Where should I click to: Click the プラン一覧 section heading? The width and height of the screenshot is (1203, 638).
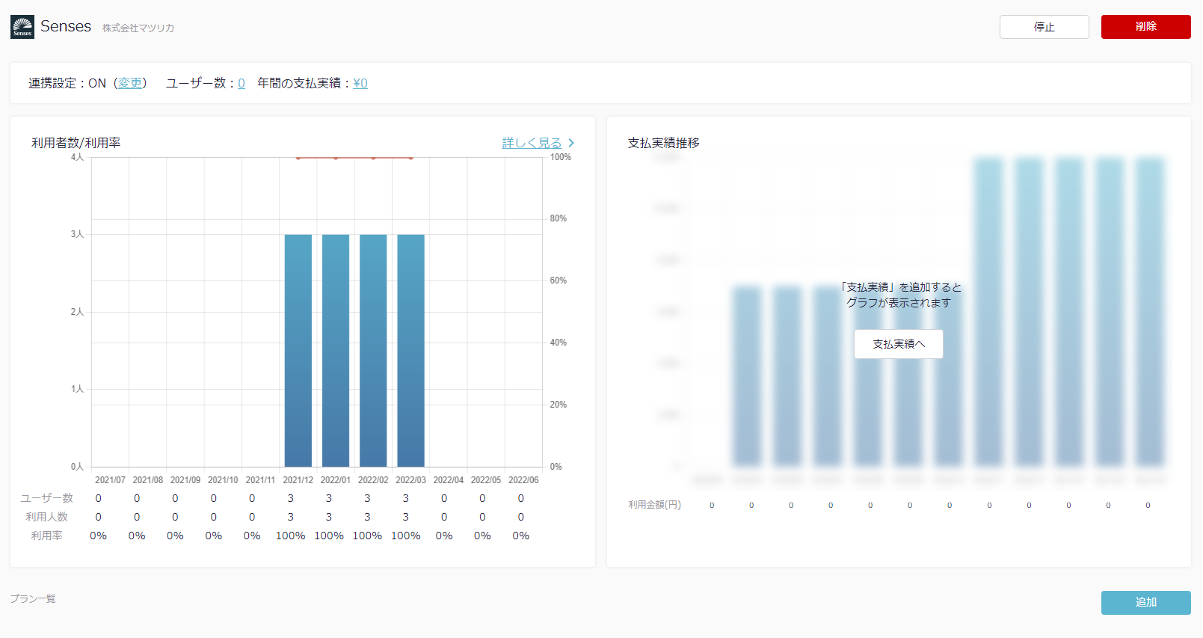point(33,598)
